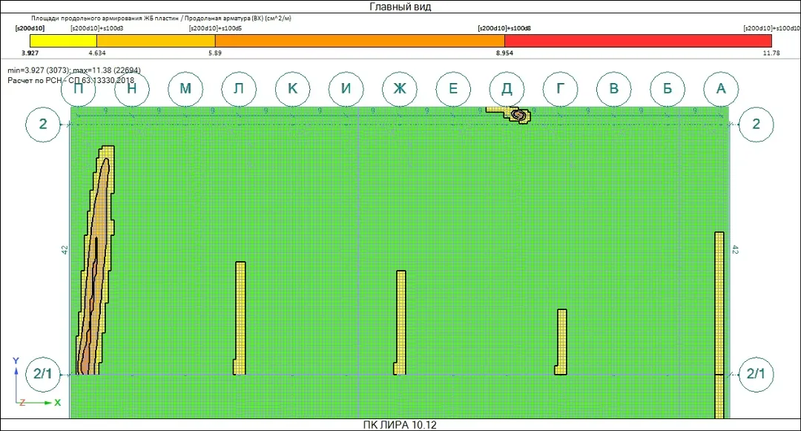Select the axis bubble labeled И
This screenshot has width=801, height=431.
(x=346, y=89)
